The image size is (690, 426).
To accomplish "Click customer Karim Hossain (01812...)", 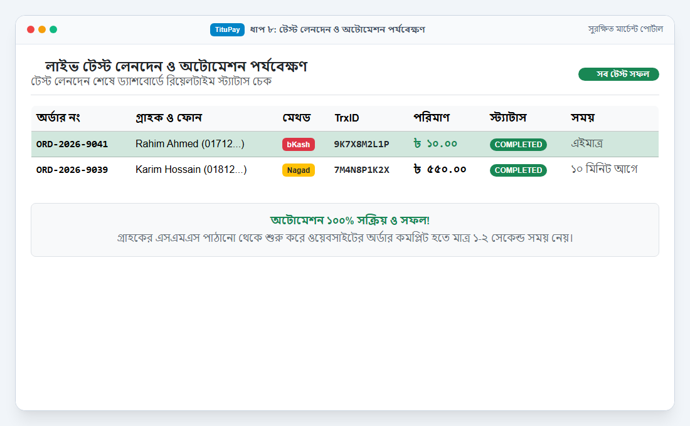I will (191, 169).
